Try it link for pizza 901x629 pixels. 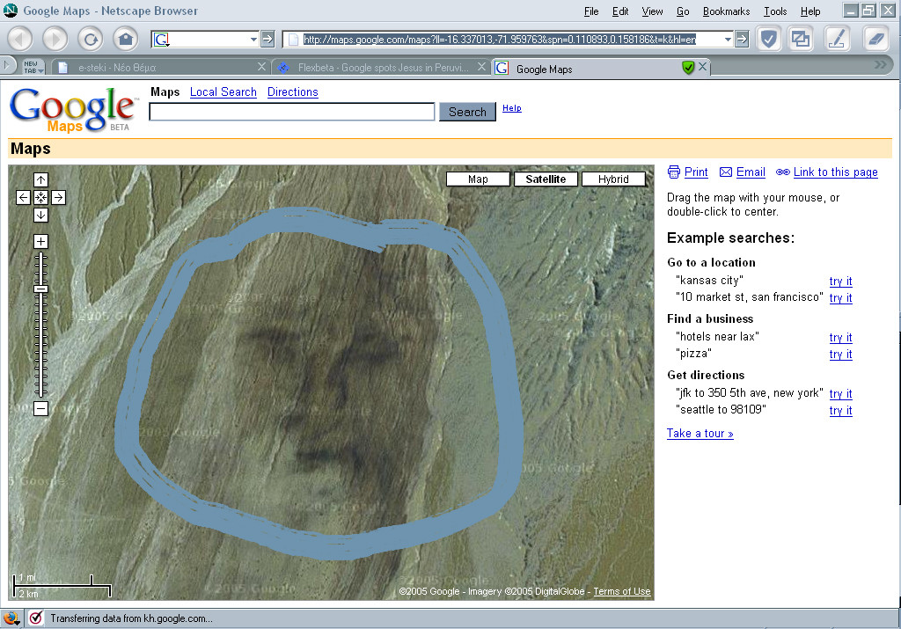click(840, 354)
